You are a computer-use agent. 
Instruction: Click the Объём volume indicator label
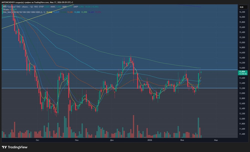pyautogui.click(x=5, y=9)
